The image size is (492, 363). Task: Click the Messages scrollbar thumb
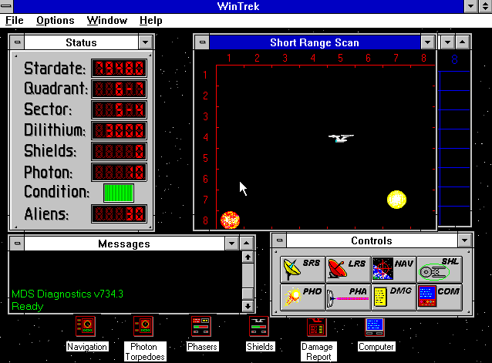pyautogui.click(x=248, y=294)
